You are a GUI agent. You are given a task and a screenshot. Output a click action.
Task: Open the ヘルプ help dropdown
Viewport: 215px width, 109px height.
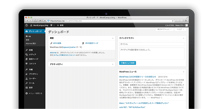tap(180, 29)
